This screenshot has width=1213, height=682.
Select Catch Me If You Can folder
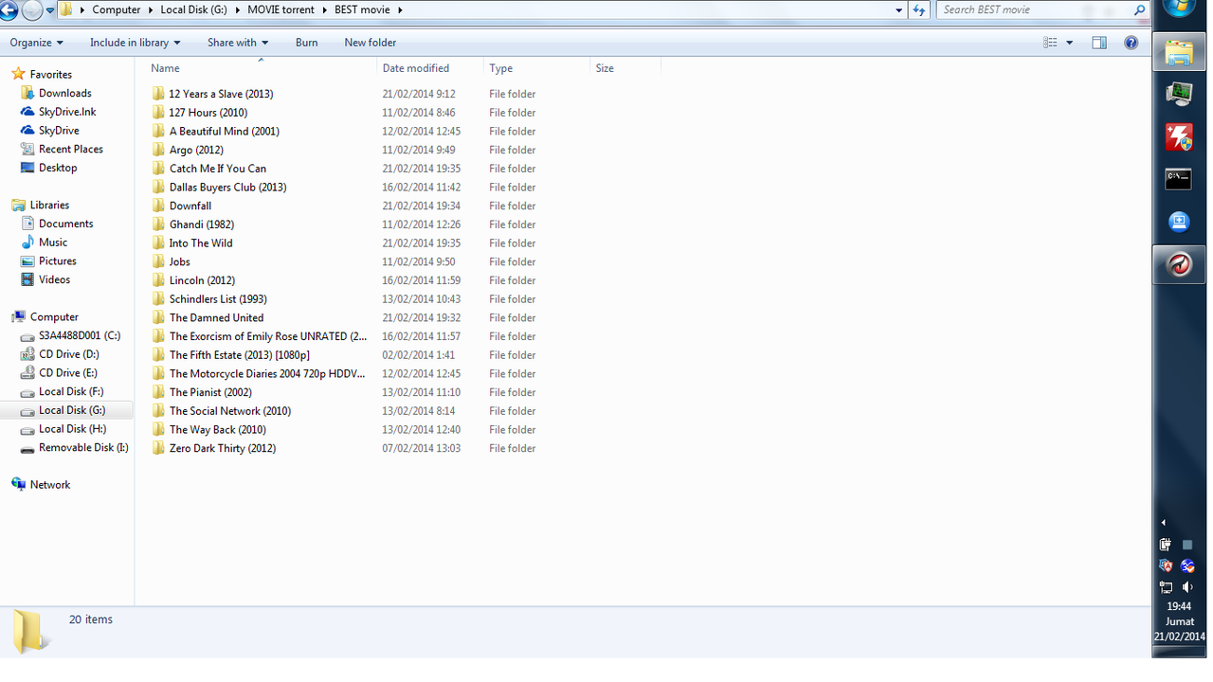[x=217, y=169]
